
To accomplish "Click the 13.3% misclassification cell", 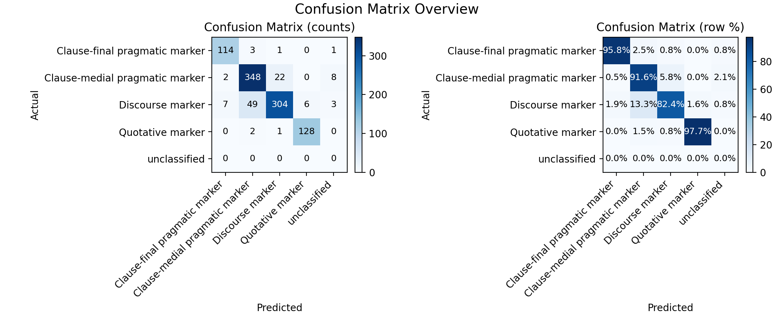I will click(643, 105).
